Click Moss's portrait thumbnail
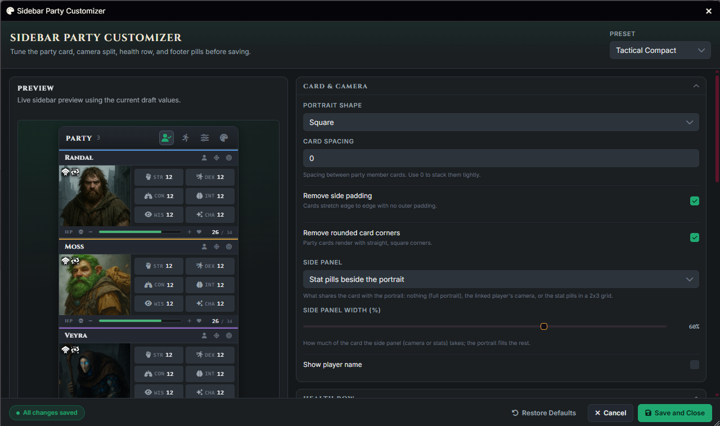This screenshot has width=720, height=426. (95, 285)
